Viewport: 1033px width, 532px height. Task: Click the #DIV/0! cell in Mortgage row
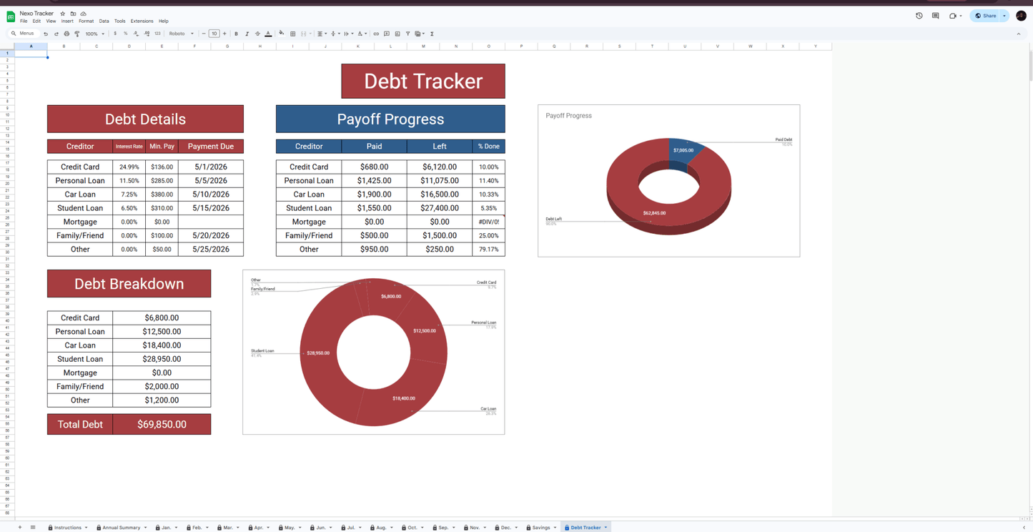(489, 222)
